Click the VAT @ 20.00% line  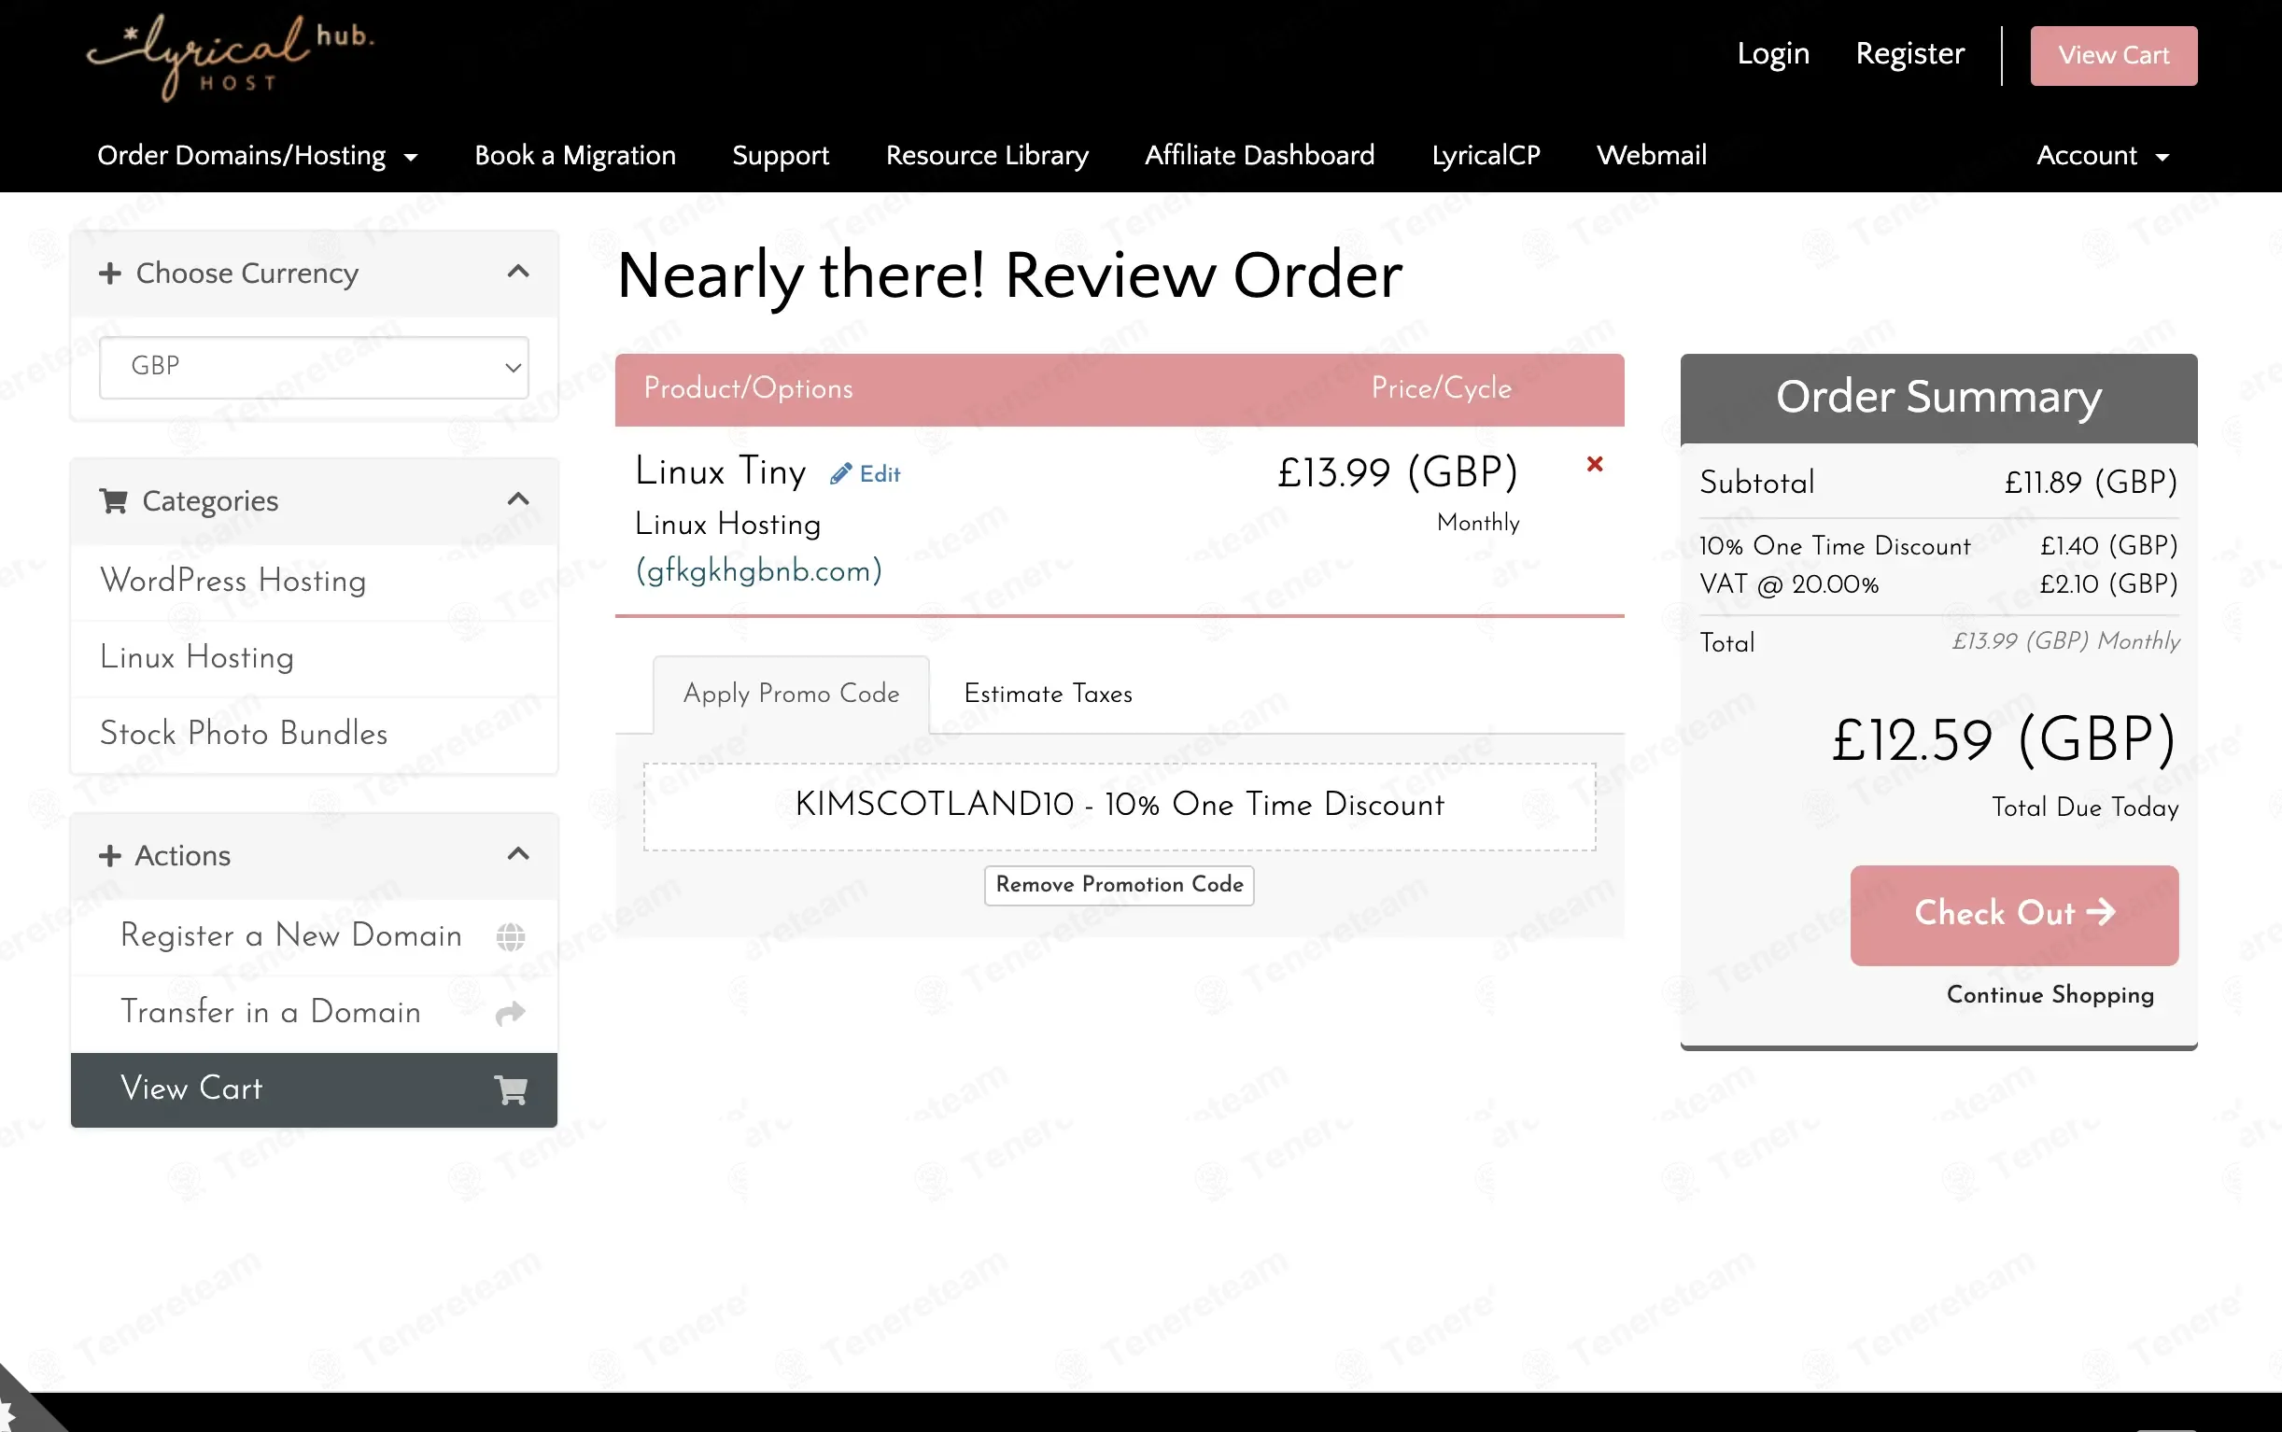(x=1938, y=584)
